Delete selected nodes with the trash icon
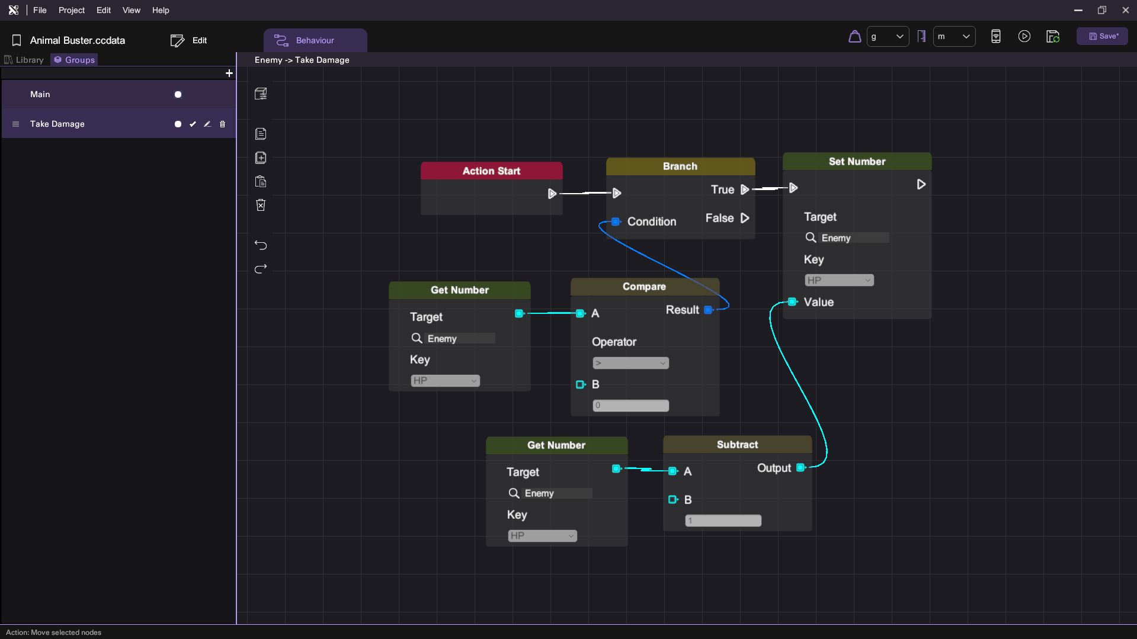 [261, 205]
